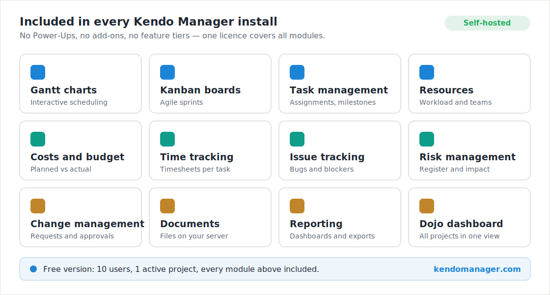The image size is (550, 295).
Task: Click the 'Agile sprints' description
Action: click(x=181, y=102)
